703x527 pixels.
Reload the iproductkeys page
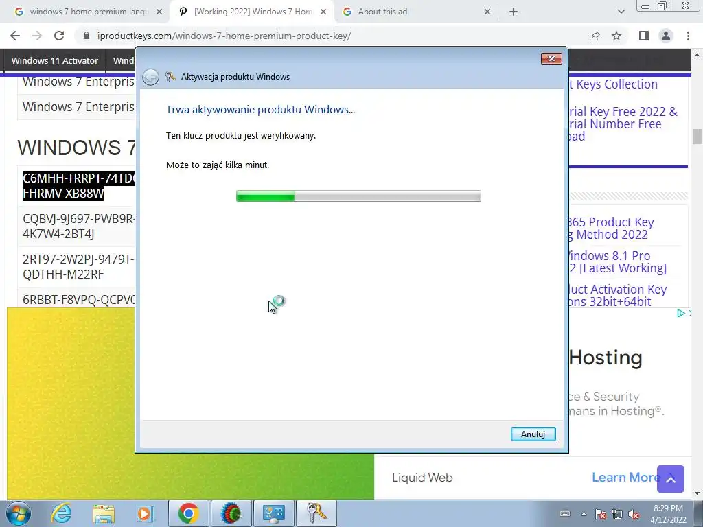[x=59, y=36]
